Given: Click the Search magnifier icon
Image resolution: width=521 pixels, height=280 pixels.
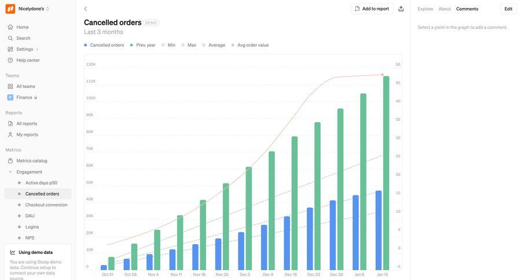Looking at the screenshot, I should [x=10, y=38].
